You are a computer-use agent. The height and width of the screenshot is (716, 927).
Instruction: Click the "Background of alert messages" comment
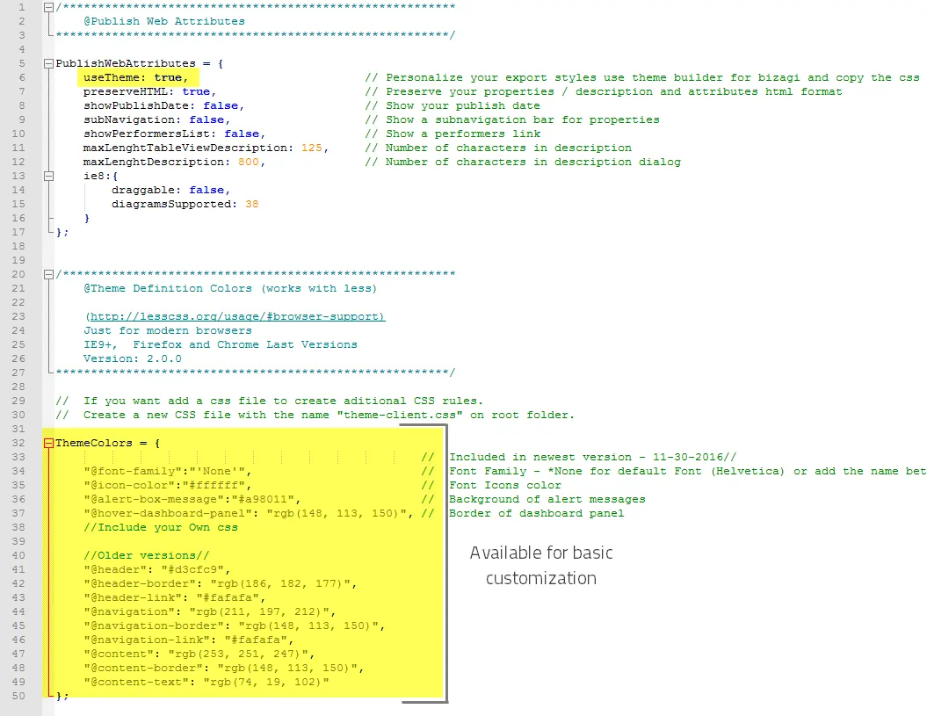pyautogui.click(x=547, y=499)
